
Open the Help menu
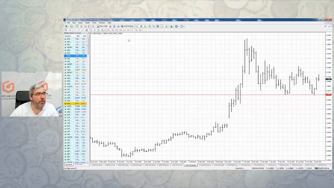tap(109, 22)
